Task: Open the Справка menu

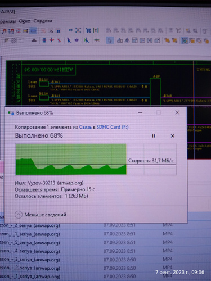Action: click(x=43, y=21)
